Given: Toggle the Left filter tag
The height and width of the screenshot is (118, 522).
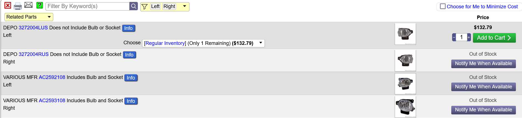Looking at the screenshot, I should (155, 6).
